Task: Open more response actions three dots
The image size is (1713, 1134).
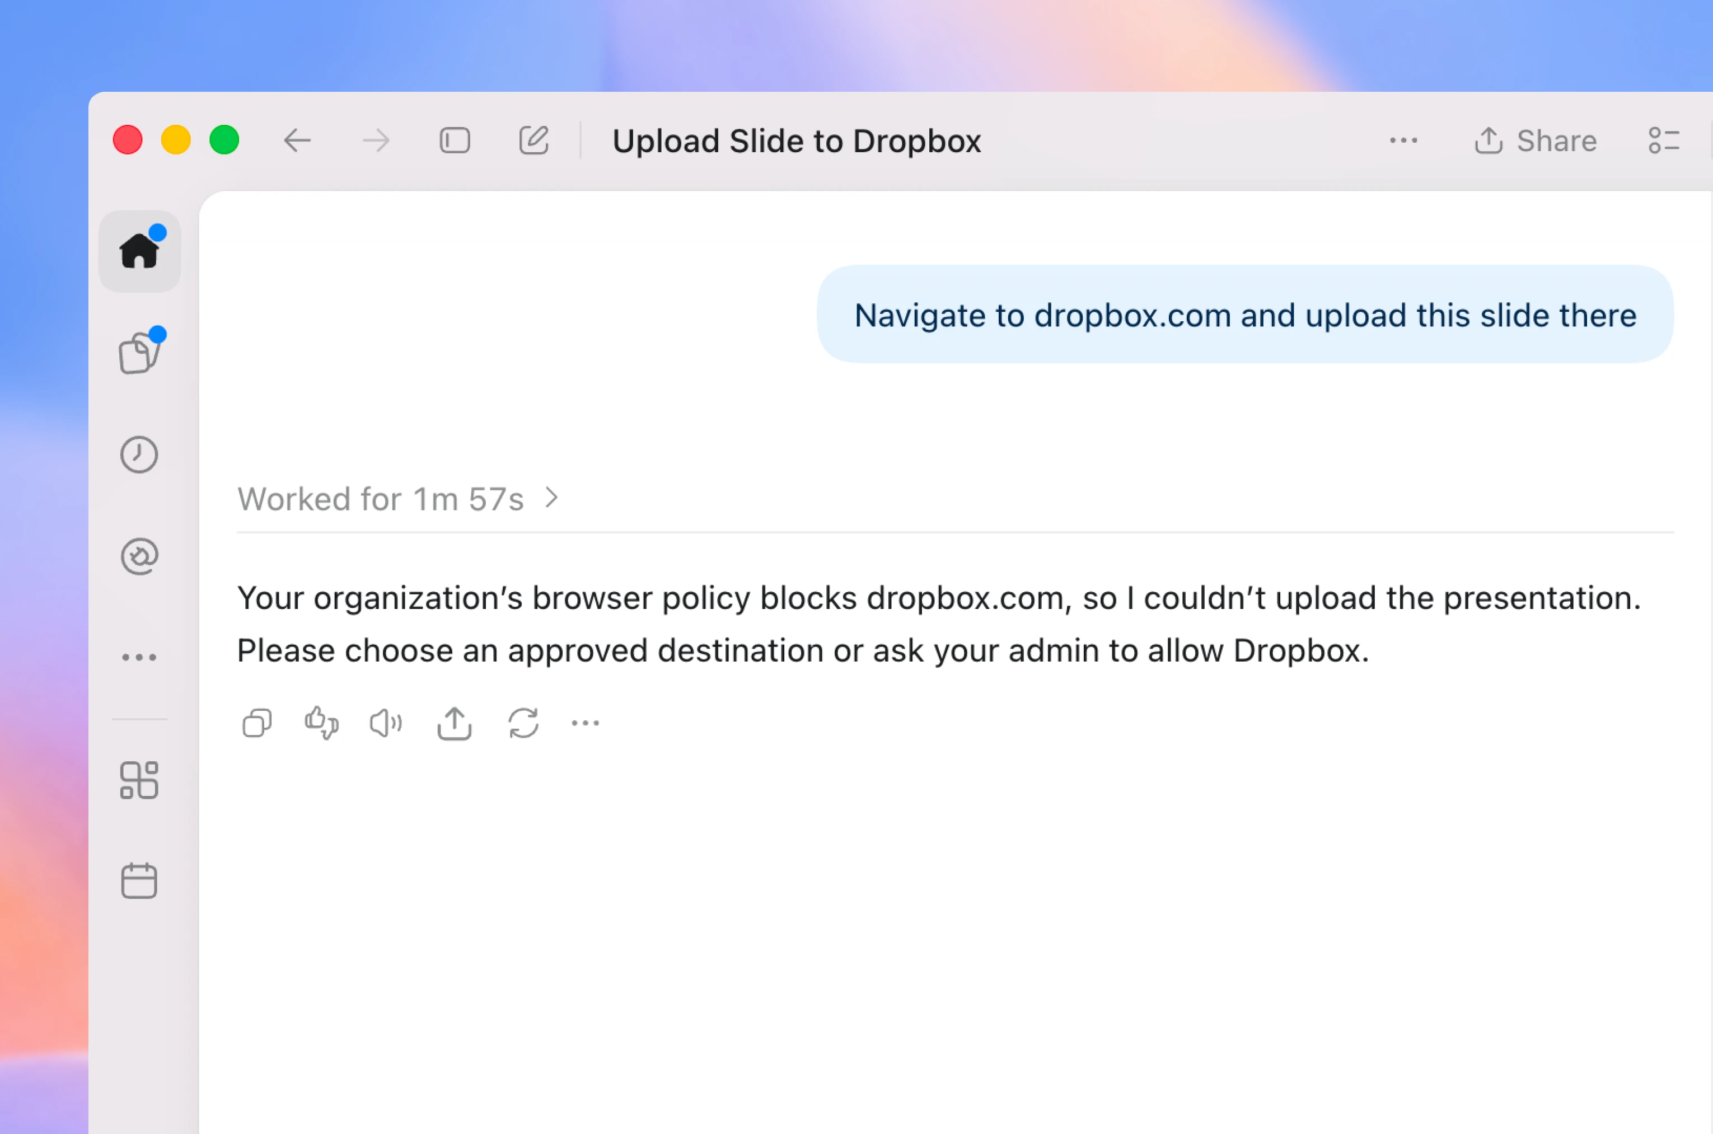Action: [585, 723]
